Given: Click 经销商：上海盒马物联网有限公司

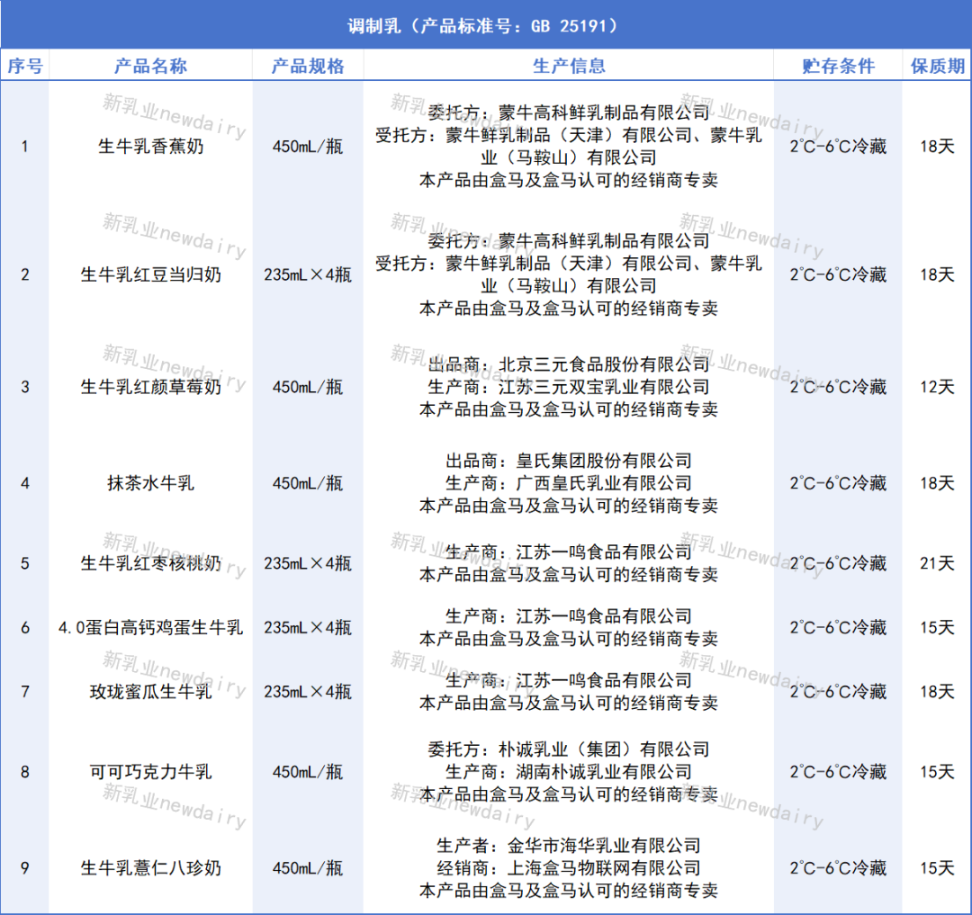Looking at the screenshot, I should click(569, 868).
